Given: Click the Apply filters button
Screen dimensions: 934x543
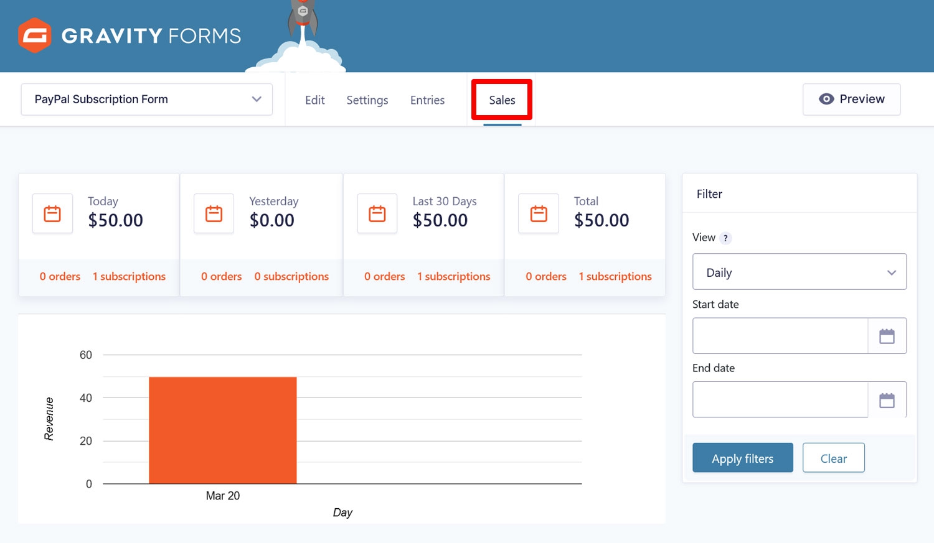Looking at the screenshot, I should pyautogui.click(x=743, y=458).
